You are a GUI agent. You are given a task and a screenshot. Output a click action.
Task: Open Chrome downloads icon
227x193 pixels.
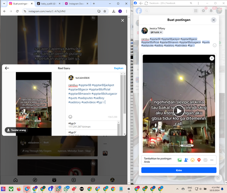click(113, 11)
